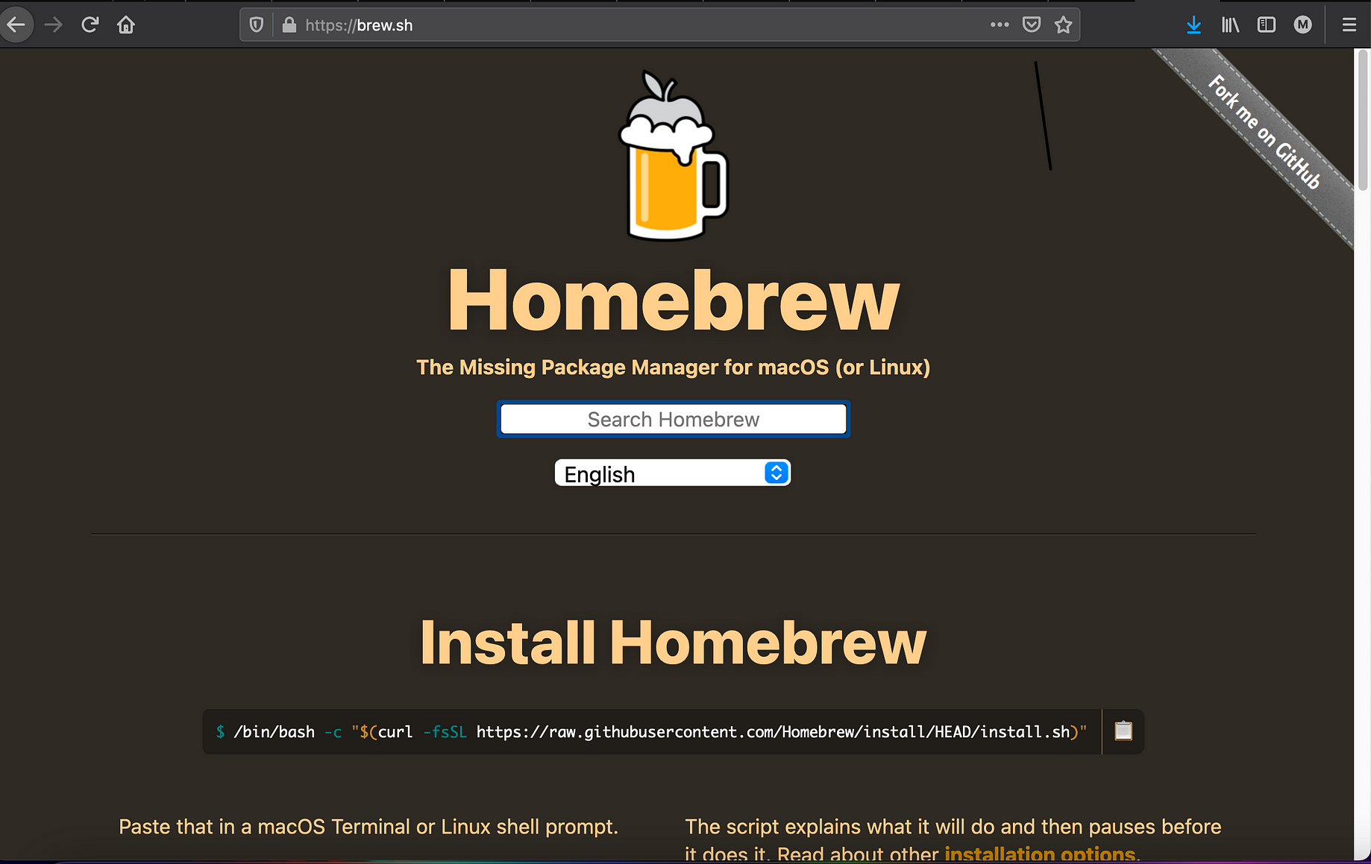Focus the Search Homebrew field
Image resolution: width=1371 pixels, height=864 pixels.
pos(674,419)
